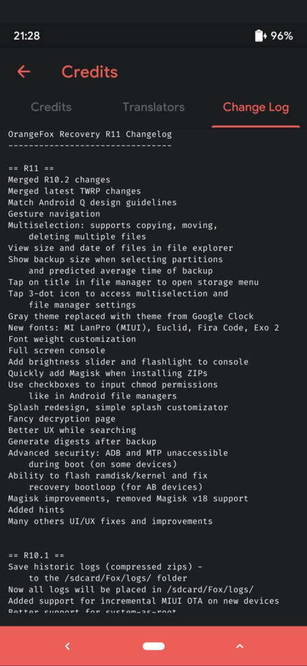Image resolution: width=307 pixels, height=666 pixels.
Task: Tap the == R10.1 == section header
Action: (x=36, y=555)
